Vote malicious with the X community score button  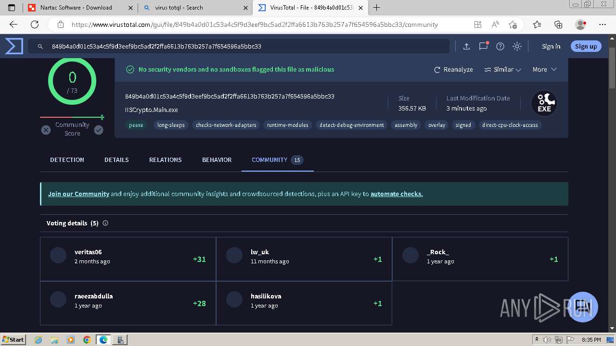pos(46,130)
